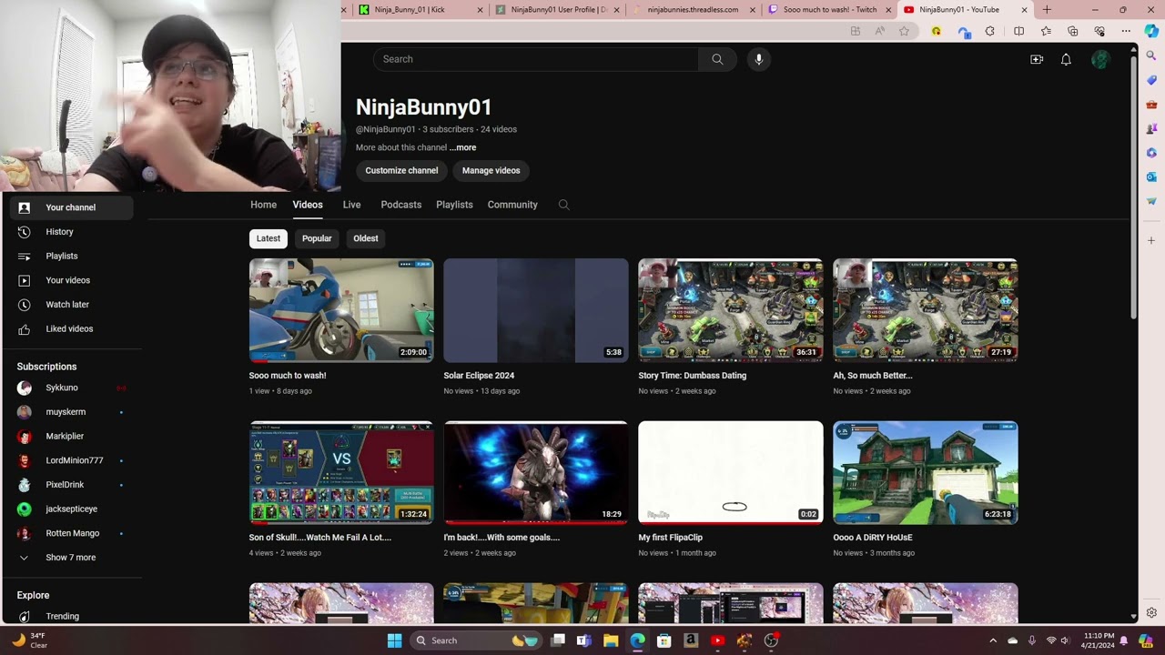1165x655 pixels.
Task: Search within channel magnifier icon
Action: click(x=563, y=205)
